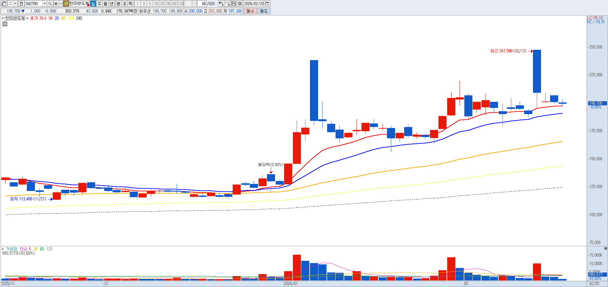The height and width of the screenshot is (287, 608).
Task: Click the stock search magnifier icon
Action: 50,4
